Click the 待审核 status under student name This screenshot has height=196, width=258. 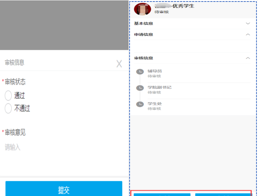click(162, 12)
